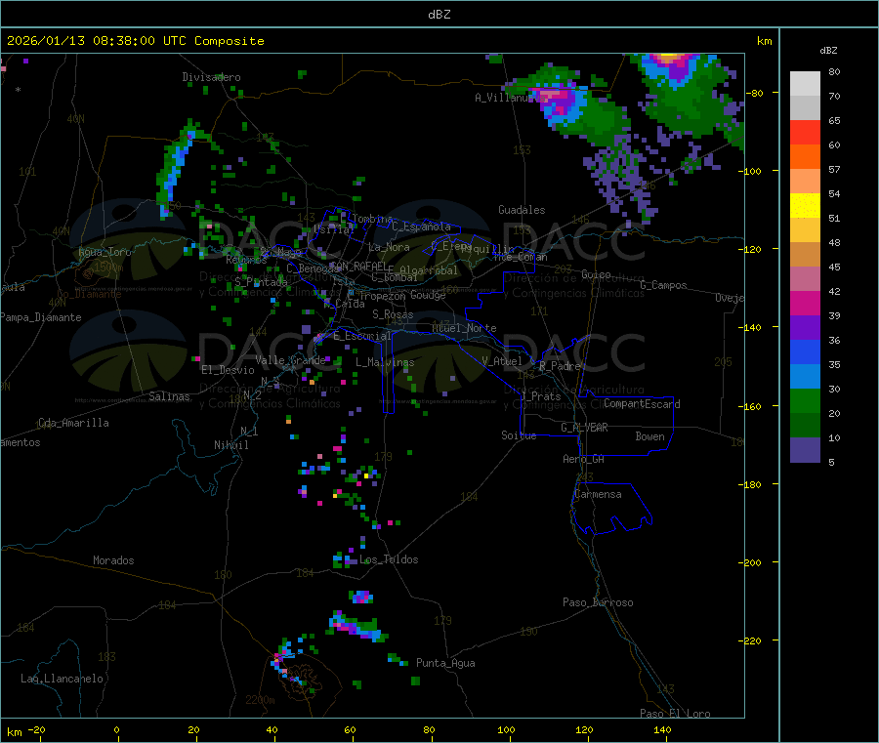Screen dimensions: 879x743
Task: Select the bright green 20–30 dBZ legend swatch
Action: point(805,401)
